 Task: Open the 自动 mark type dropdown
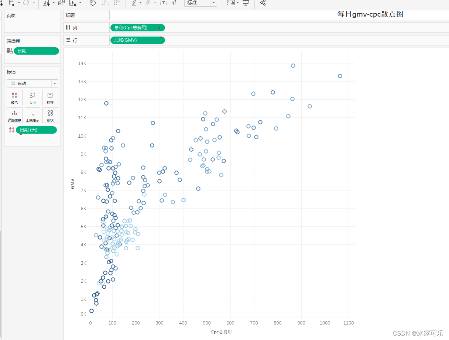point(32,83)
